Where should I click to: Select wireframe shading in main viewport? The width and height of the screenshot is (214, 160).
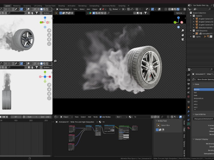169,9
